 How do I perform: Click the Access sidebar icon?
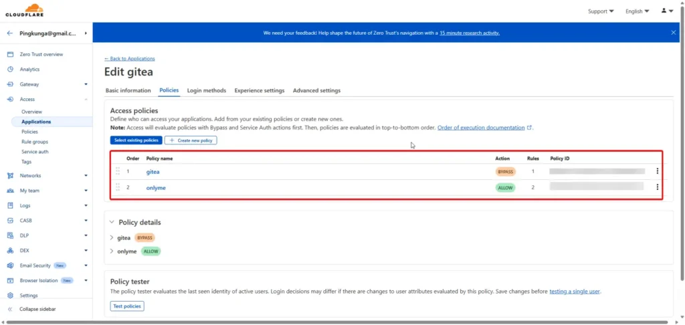click(11, 99)
